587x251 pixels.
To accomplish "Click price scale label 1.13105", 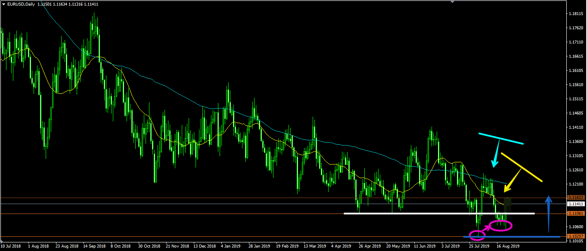I will click(575, 156).
